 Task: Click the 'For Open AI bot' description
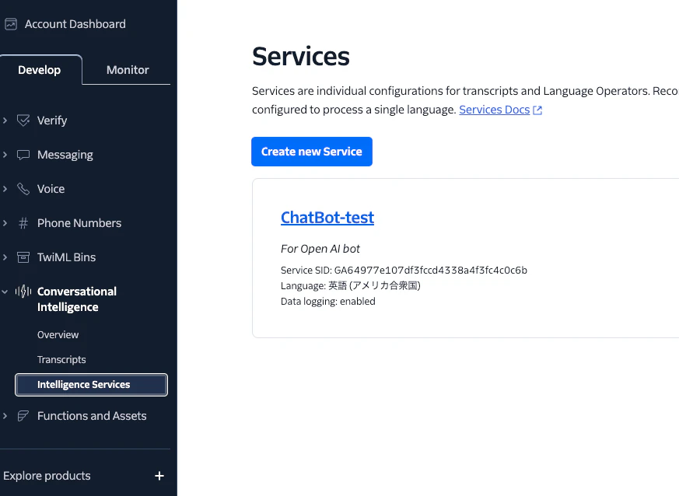320,249
